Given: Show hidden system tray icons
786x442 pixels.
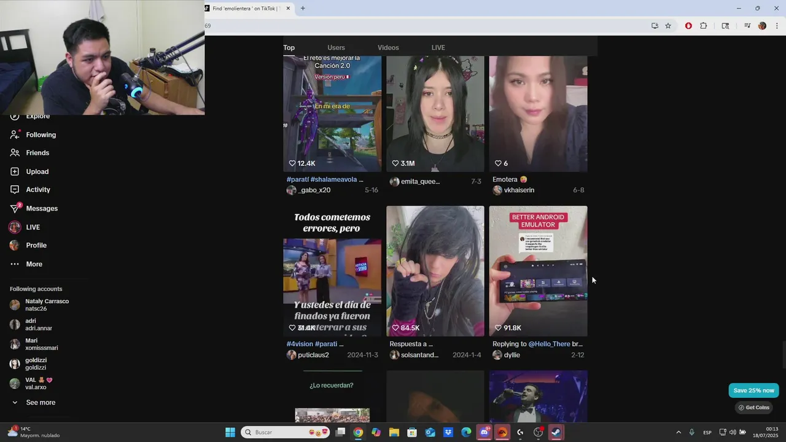Looking at the screenshot, I should pos(679,432).
